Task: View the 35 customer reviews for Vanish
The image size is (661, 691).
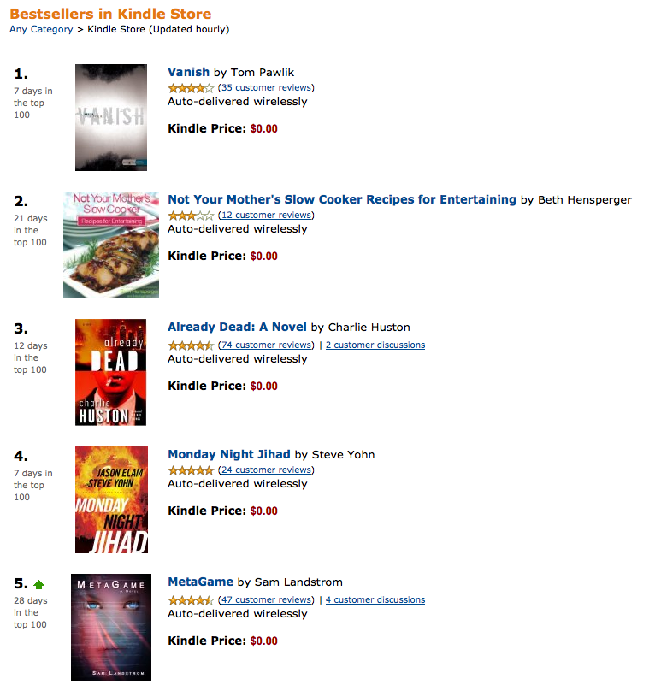Action: [x=266, y=87]
